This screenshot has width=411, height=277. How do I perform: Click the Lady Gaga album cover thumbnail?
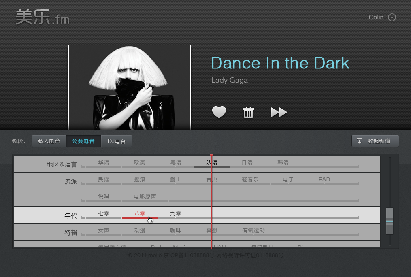coord(130,87)
